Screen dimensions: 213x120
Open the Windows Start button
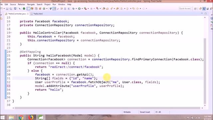[2, 117]
